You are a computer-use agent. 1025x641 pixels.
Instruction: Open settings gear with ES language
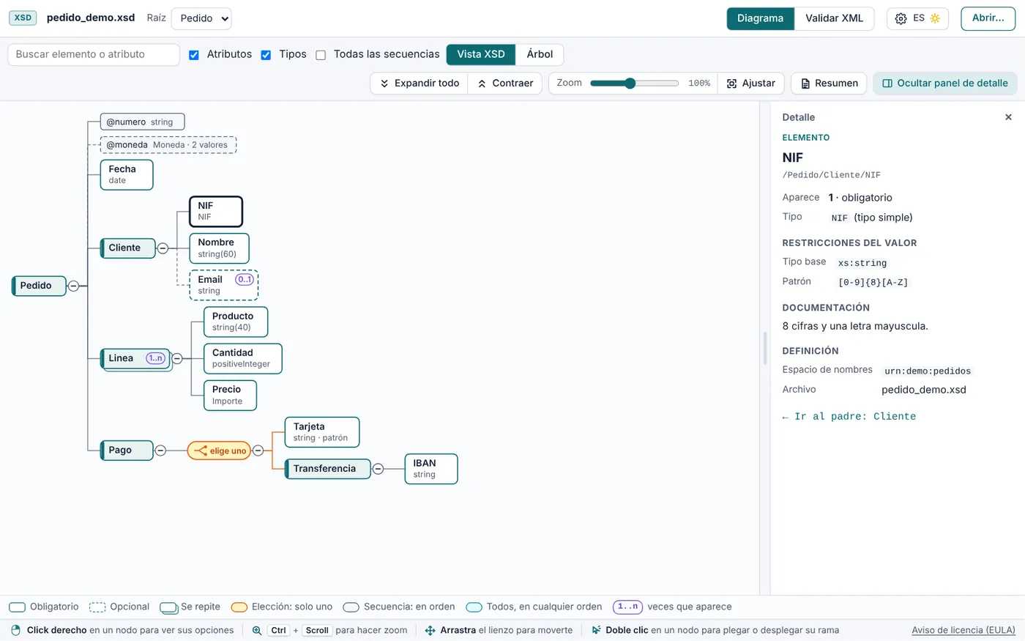[901, 18]
